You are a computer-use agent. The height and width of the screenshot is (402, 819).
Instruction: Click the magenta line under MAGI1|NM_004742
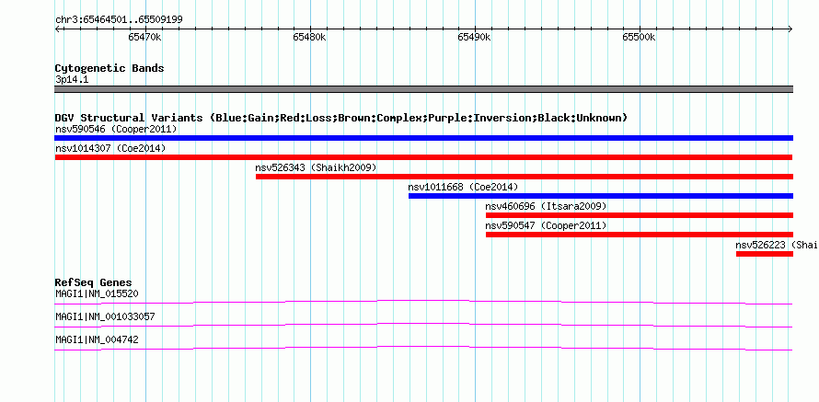[423, 349]
